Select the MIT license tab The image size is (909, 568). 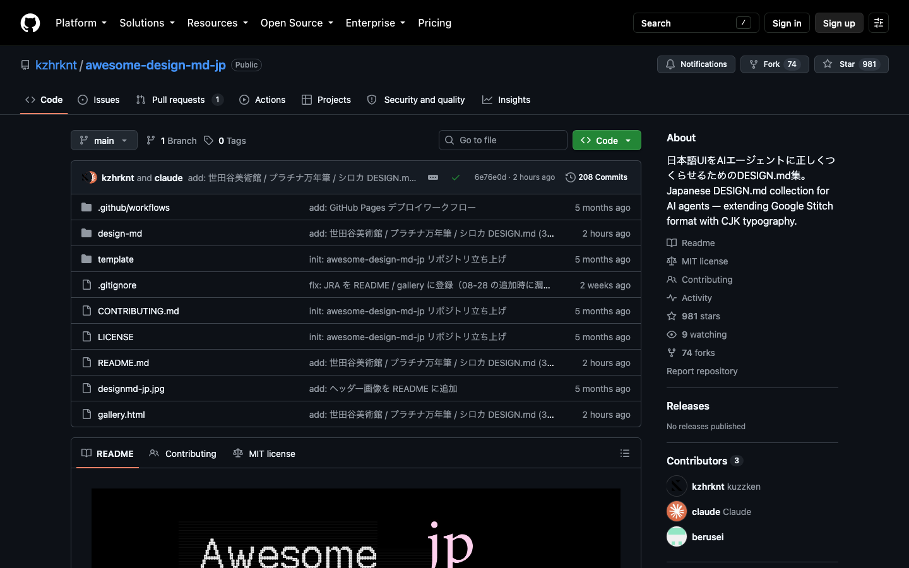[264, 453]
